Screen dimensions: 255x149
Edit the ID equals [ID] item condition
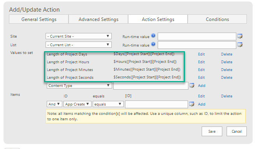(x=201, y=96)
